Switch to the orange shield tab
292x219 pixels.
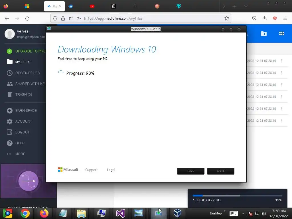pos(157,6)
